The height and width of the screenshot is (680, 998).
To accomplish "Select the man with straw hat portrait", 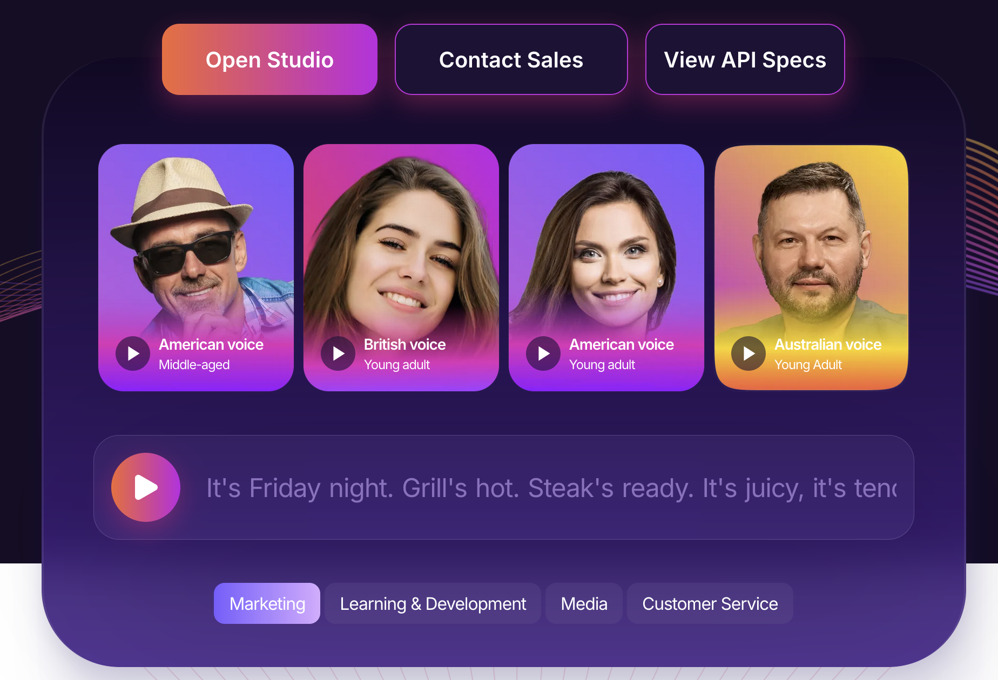I will pos(196,243).
